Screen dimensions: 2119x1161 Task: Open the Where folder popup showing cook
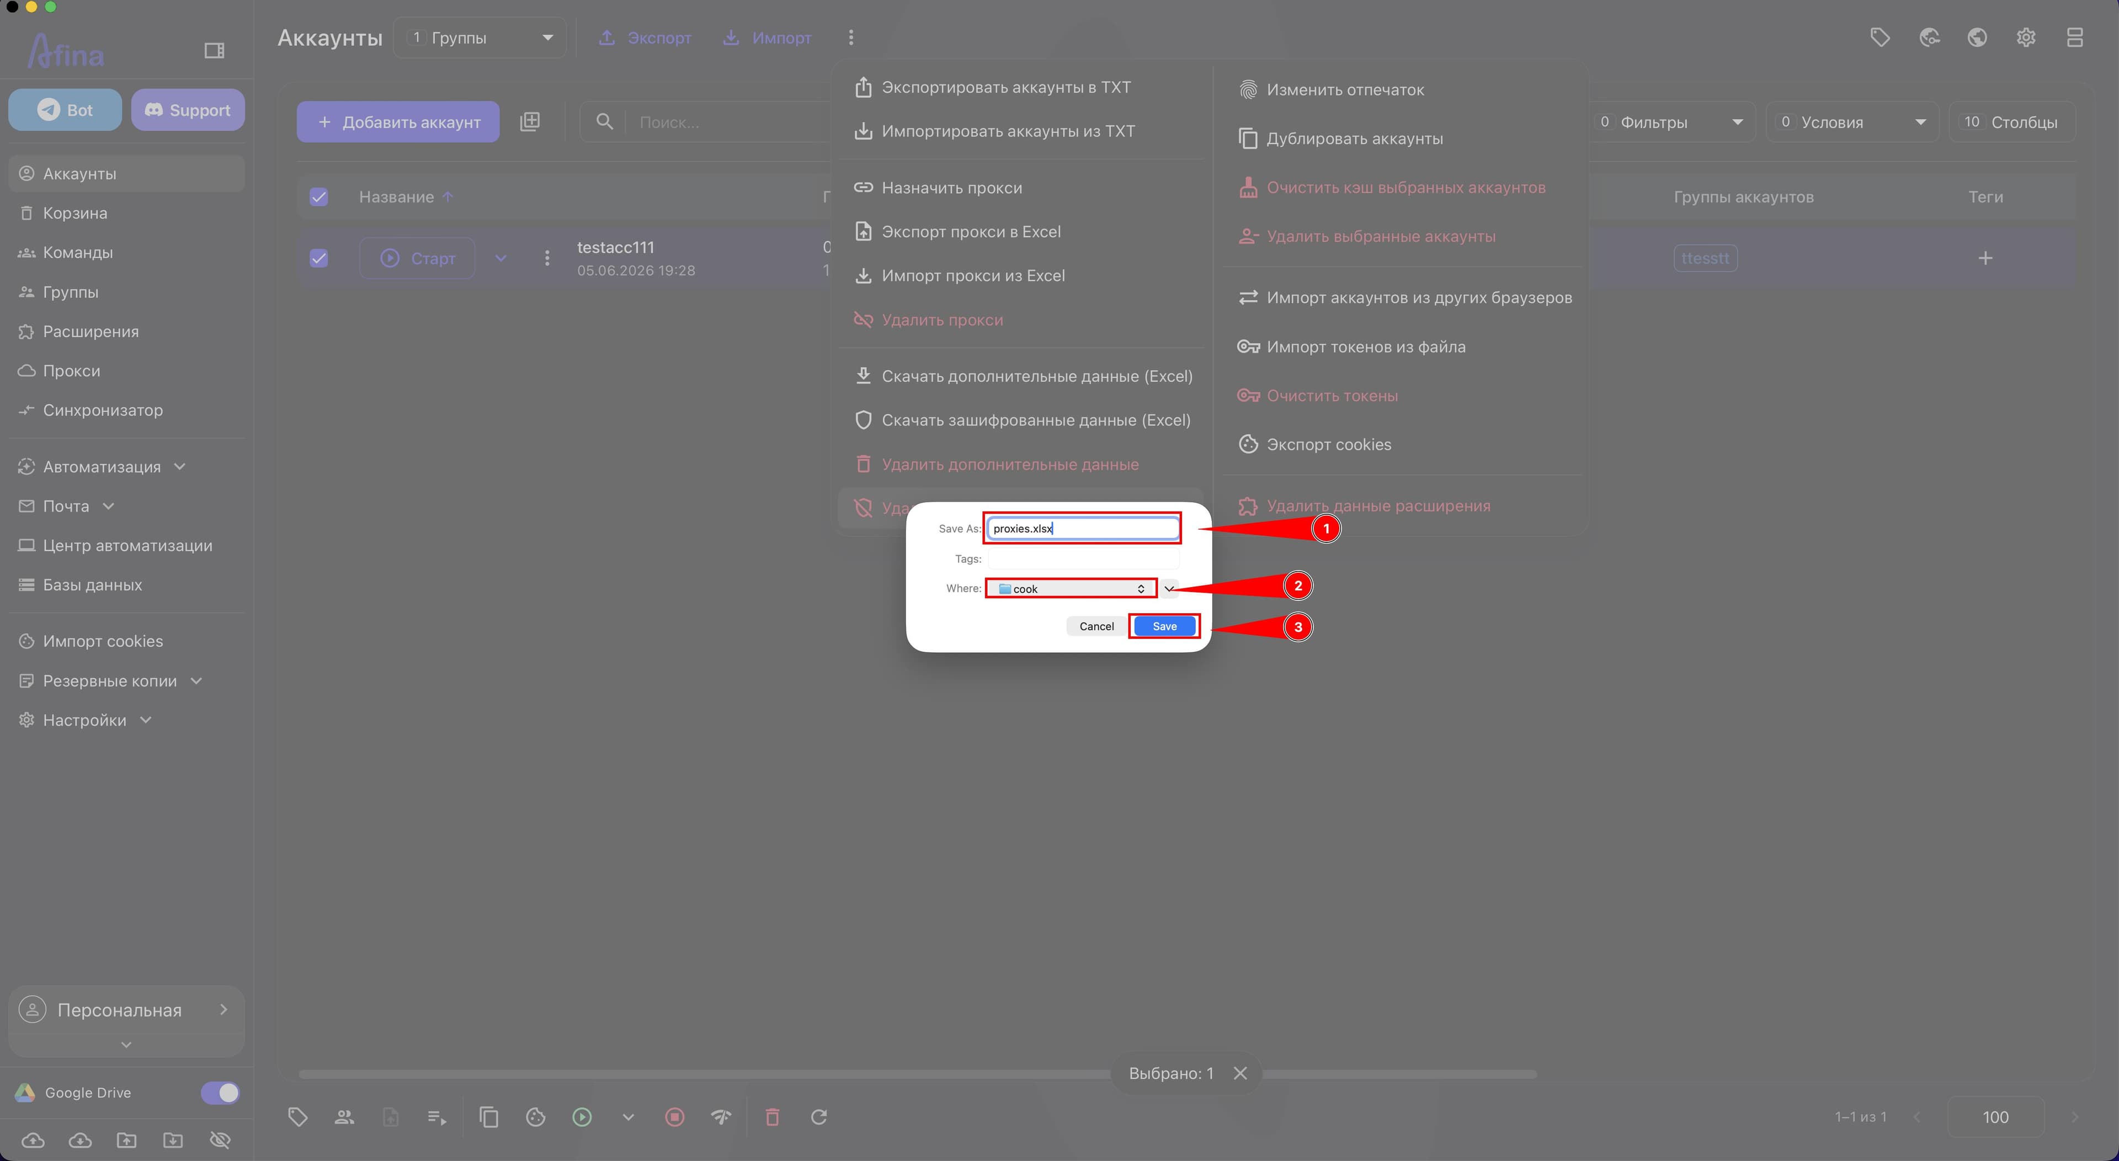1070,588
